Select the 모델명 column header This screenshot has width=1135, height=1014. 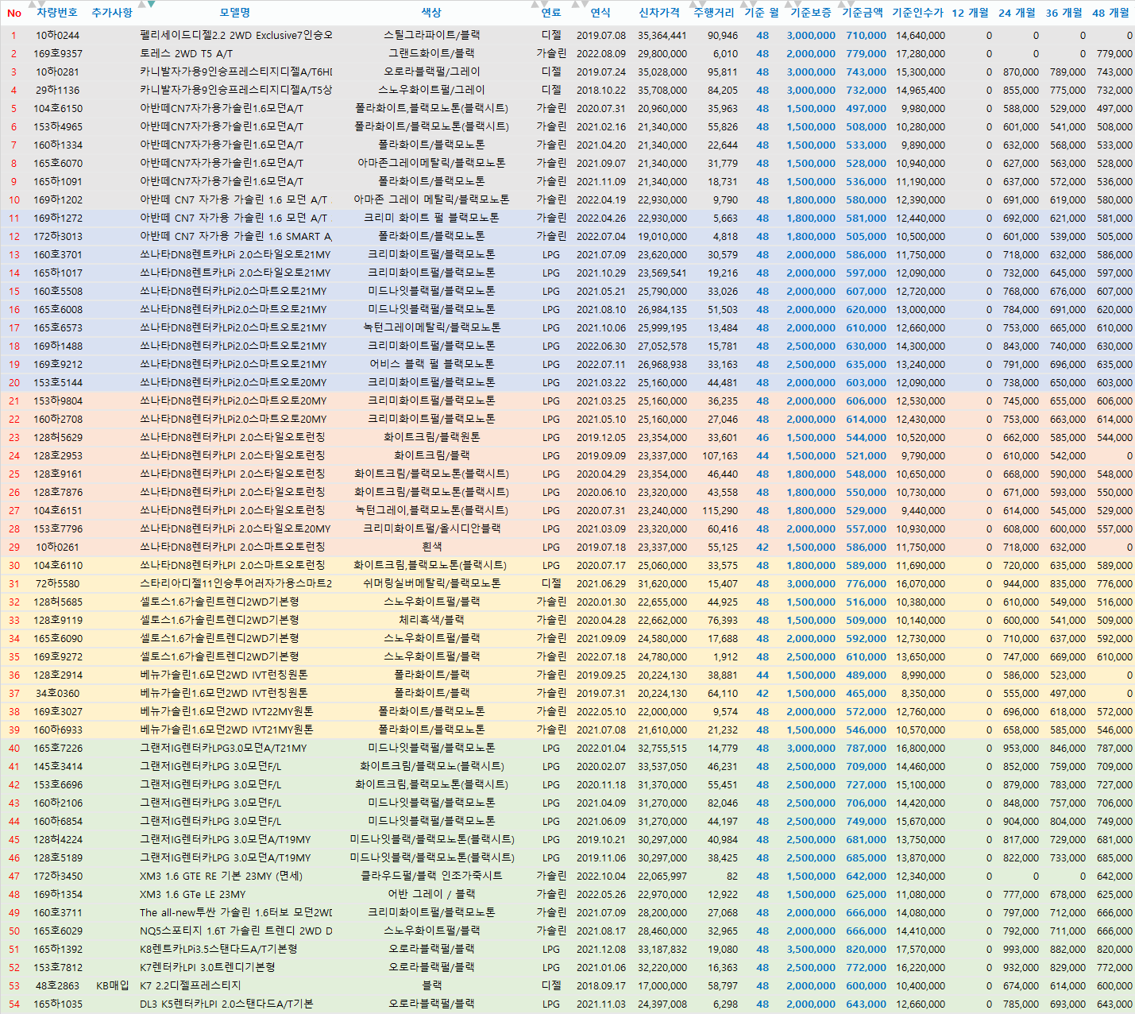[235, 14]
